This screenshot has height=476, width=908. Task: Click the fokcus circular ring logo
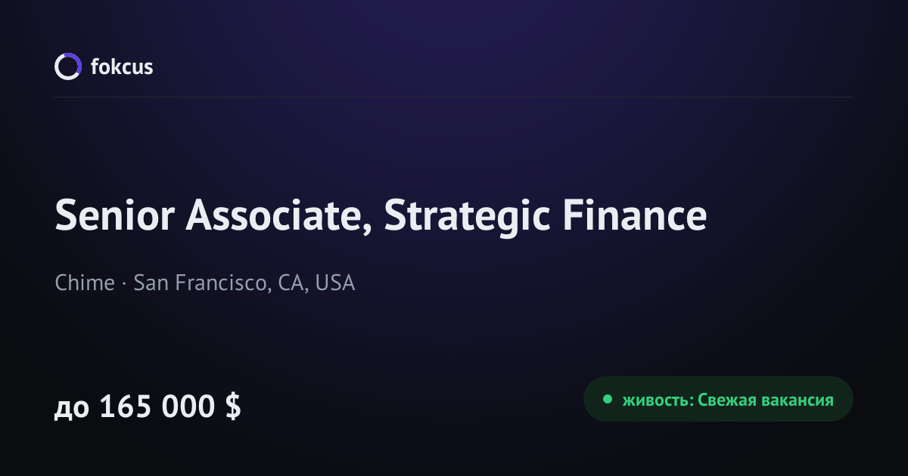point(67,66)
